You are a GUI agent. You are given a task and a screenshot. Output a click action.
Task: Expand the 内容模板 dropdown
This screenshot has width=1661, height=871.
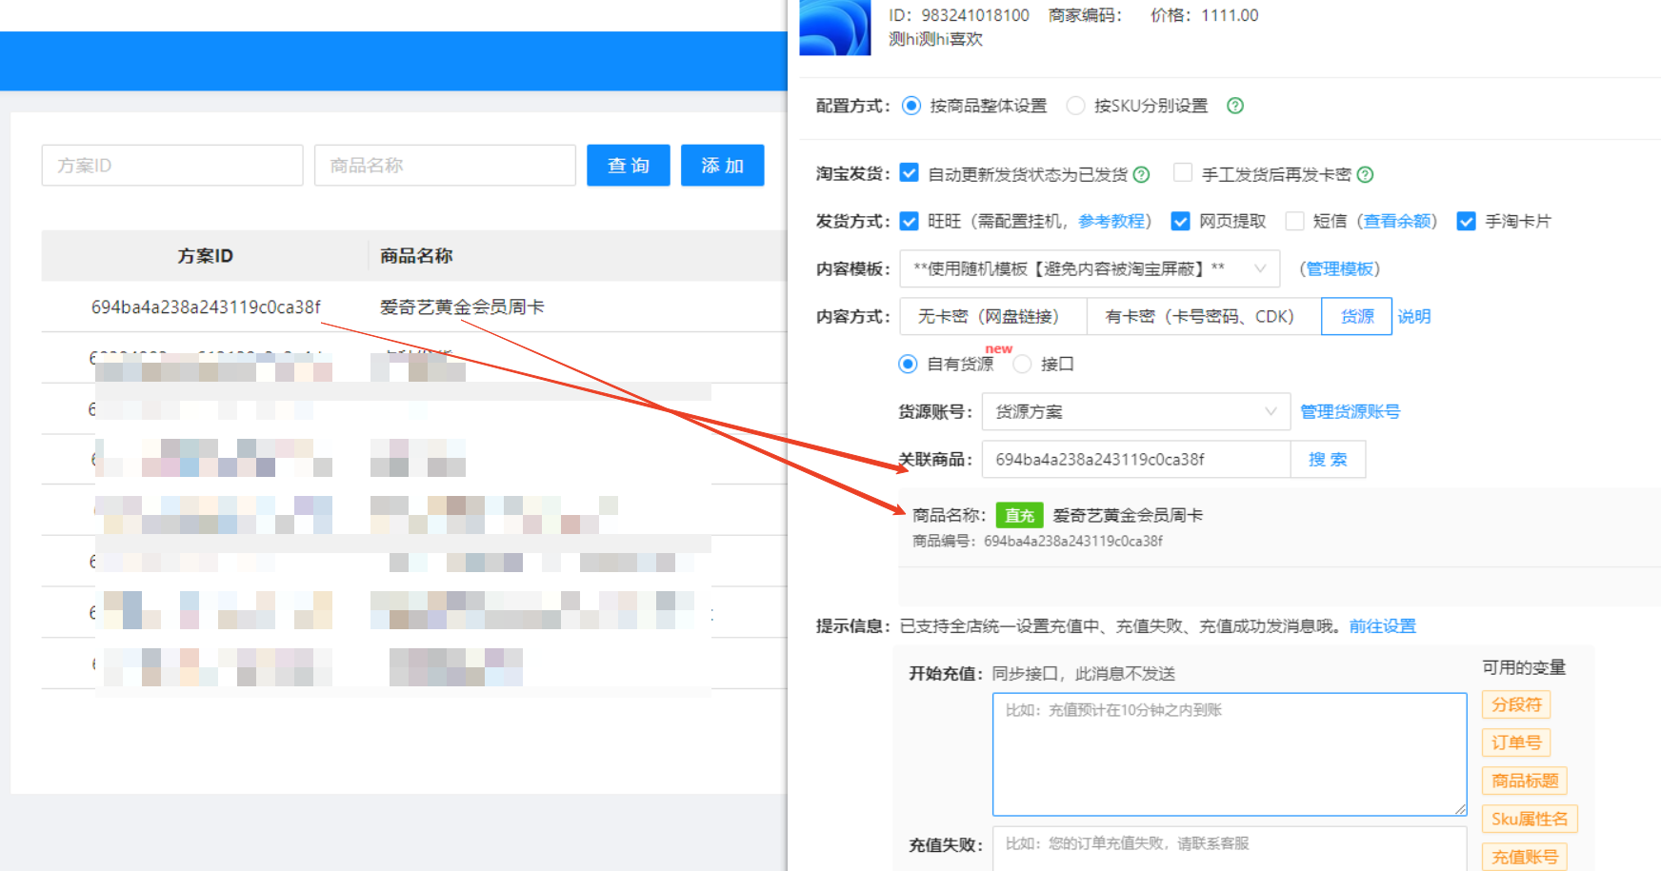click(1090, 268)
